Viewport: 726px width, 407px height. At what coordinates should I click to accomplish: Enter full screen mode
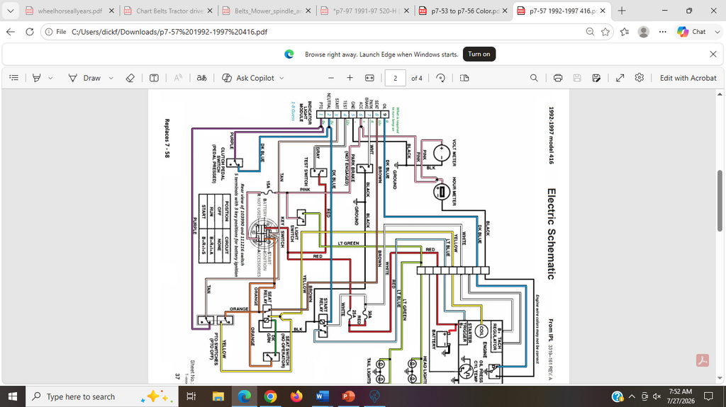click(x=620, y=78)
